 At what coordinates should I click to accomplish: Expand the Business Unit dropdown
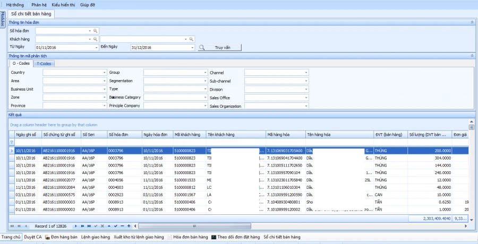tap(104, 89)
